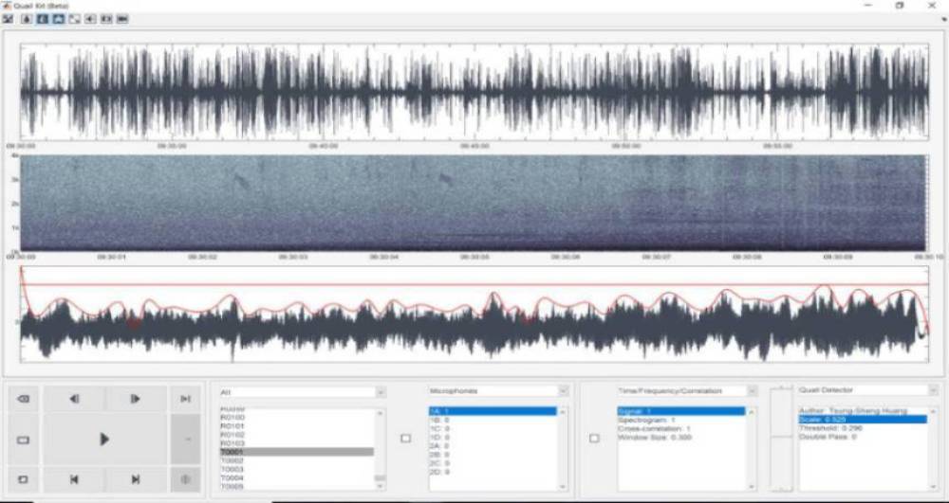The image size is (949, 503).
Task: Click inside the spectrogram display
Action: click(x=474, y=203)
